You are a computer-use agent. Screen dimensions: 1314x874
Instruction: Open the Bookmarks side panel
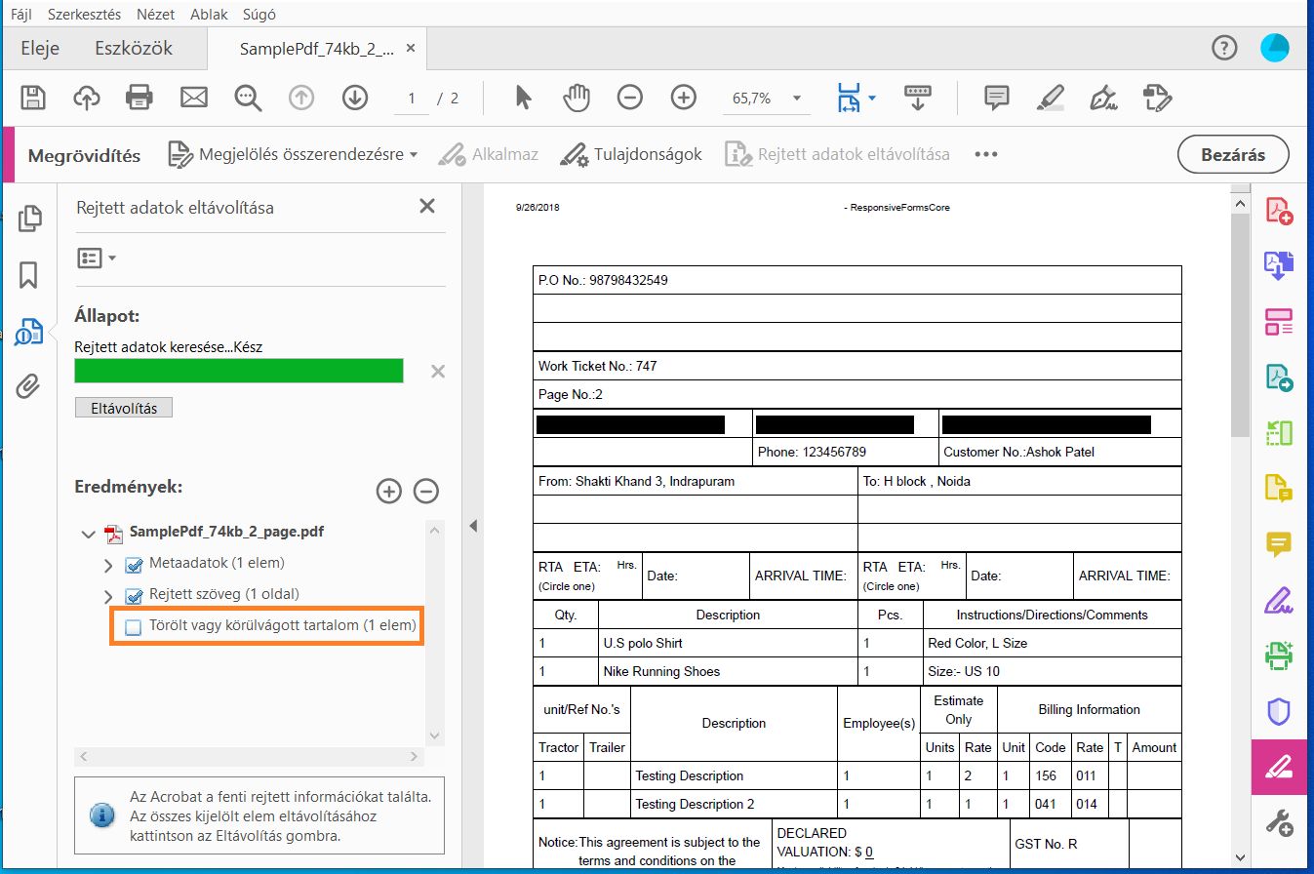[x=29, y=275]
